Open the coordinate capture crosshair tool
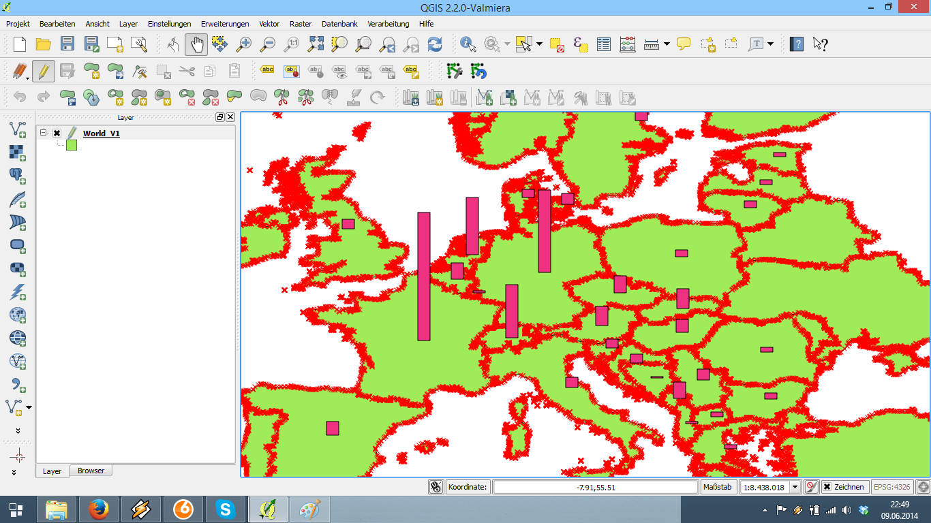931x523 pixels. point(18,456)
